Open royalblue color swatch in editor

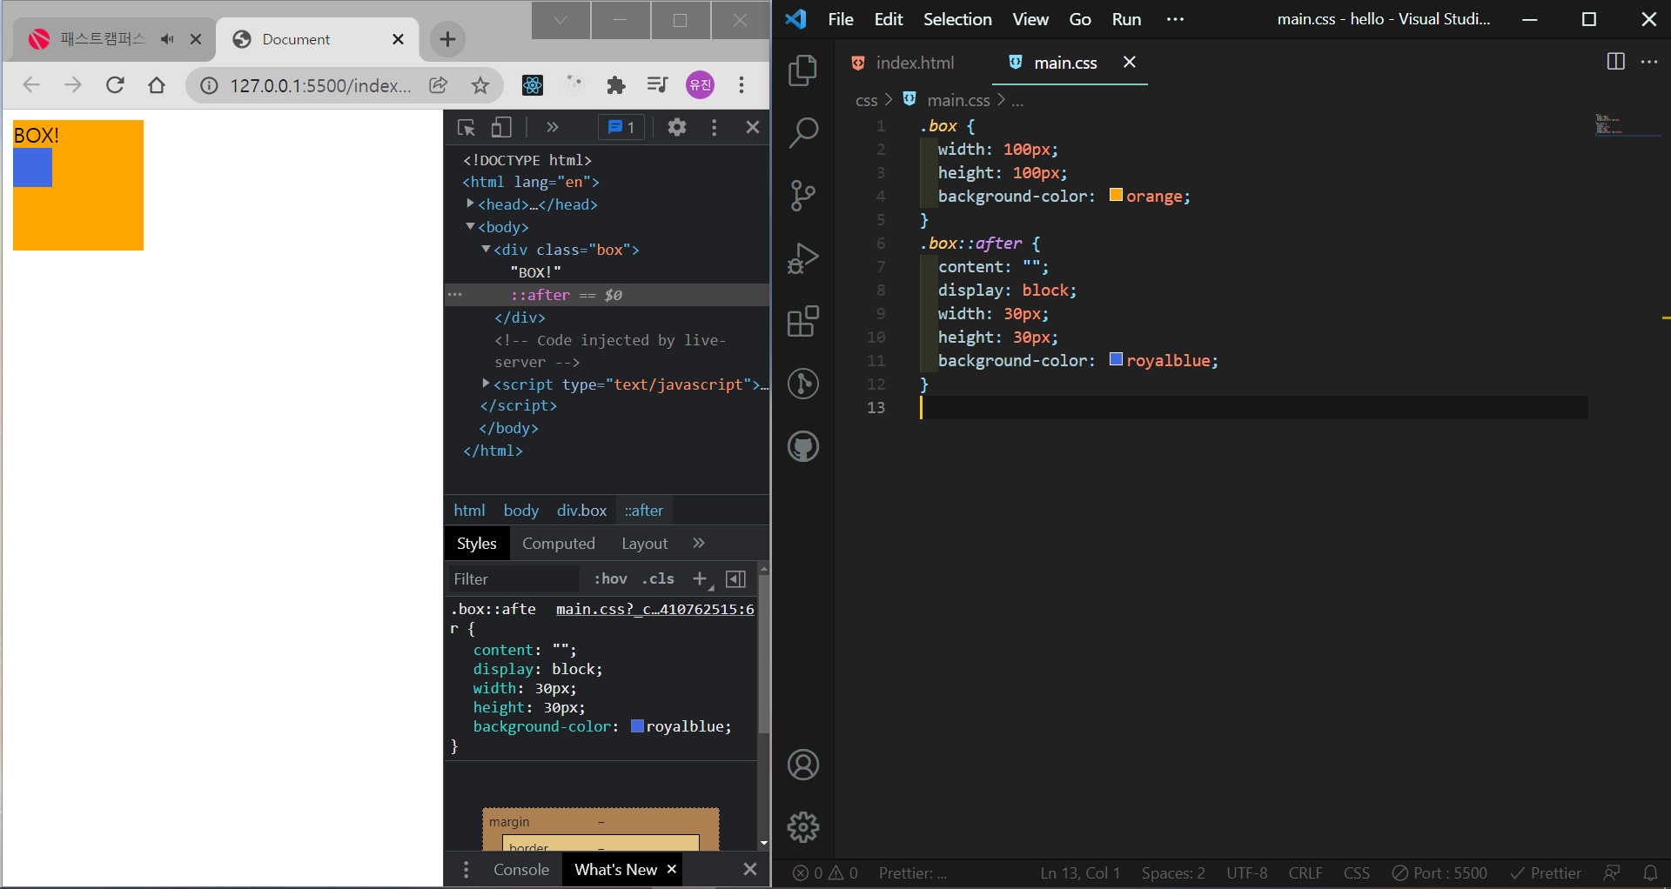point(1116,359)
